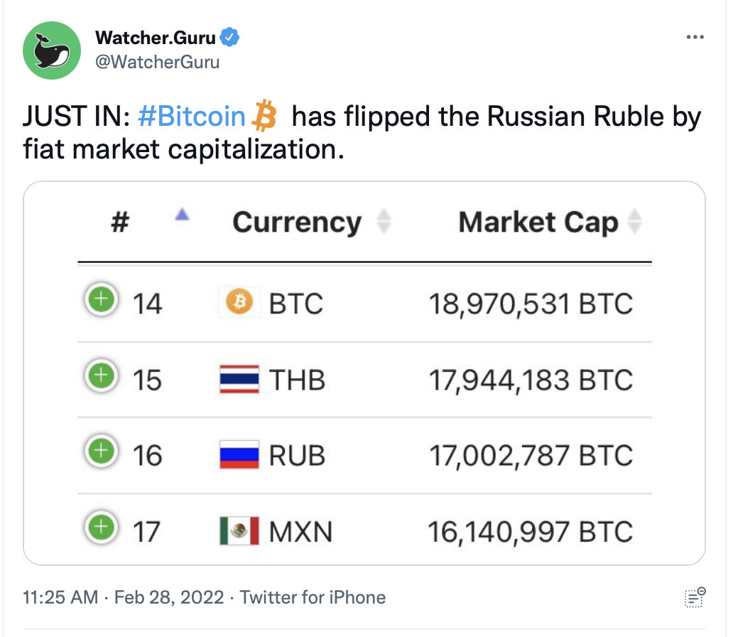
Task: Open the #Bitcoin hashtag link
Action: 192,116
